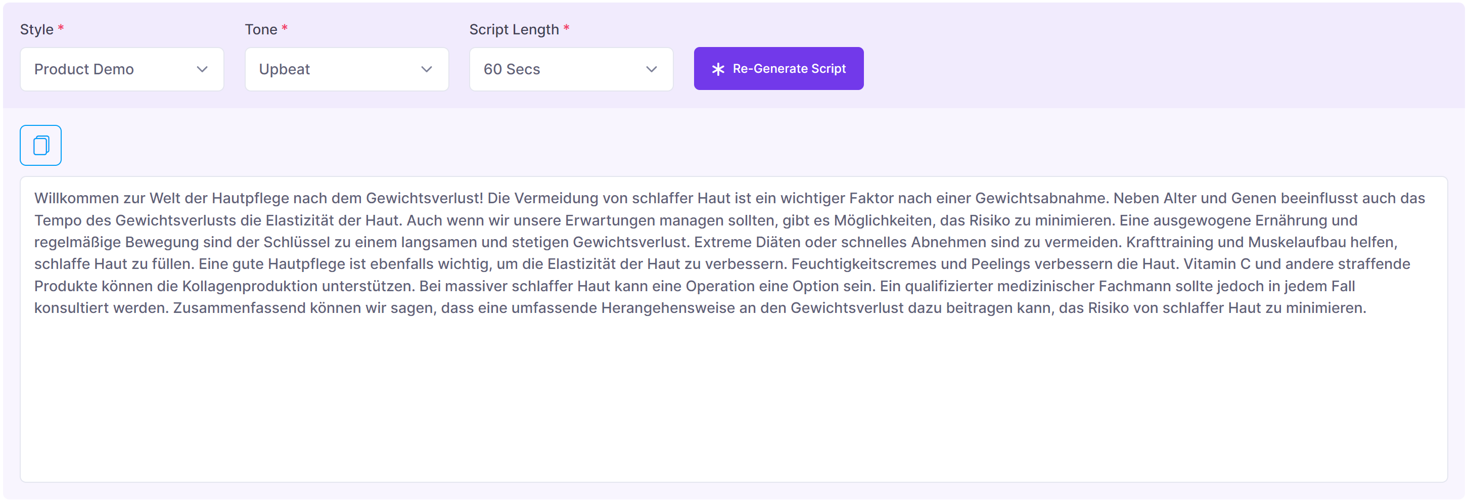This screenshot has width=1468, height=502.
Task: Click inside the generated script text area
Action: click(733, 329)
